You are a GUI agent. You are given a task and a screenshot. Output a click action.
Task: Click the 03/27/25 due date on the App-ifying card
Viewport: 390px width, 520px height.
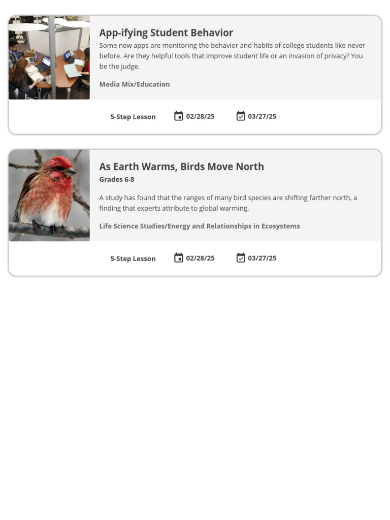(262, 116)
